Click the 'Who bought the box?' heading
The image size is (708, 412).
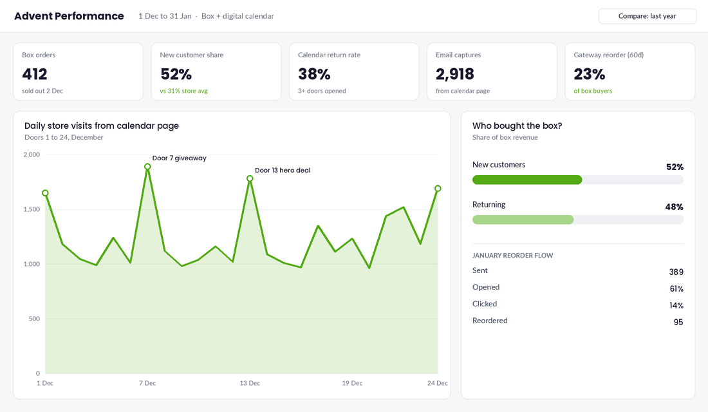pos(517,126)
